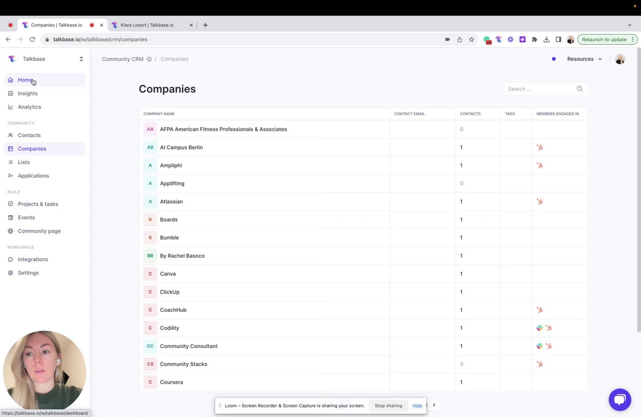641x417 pixels.
Task: Hide the Loom sharing notification bar
Action: point(417,405)
